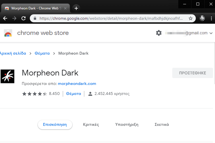Image resolution: width=215 pixels, height=143 pixels.
Task: Click the Chrome Web Store logo
Action: coord(8,33)
